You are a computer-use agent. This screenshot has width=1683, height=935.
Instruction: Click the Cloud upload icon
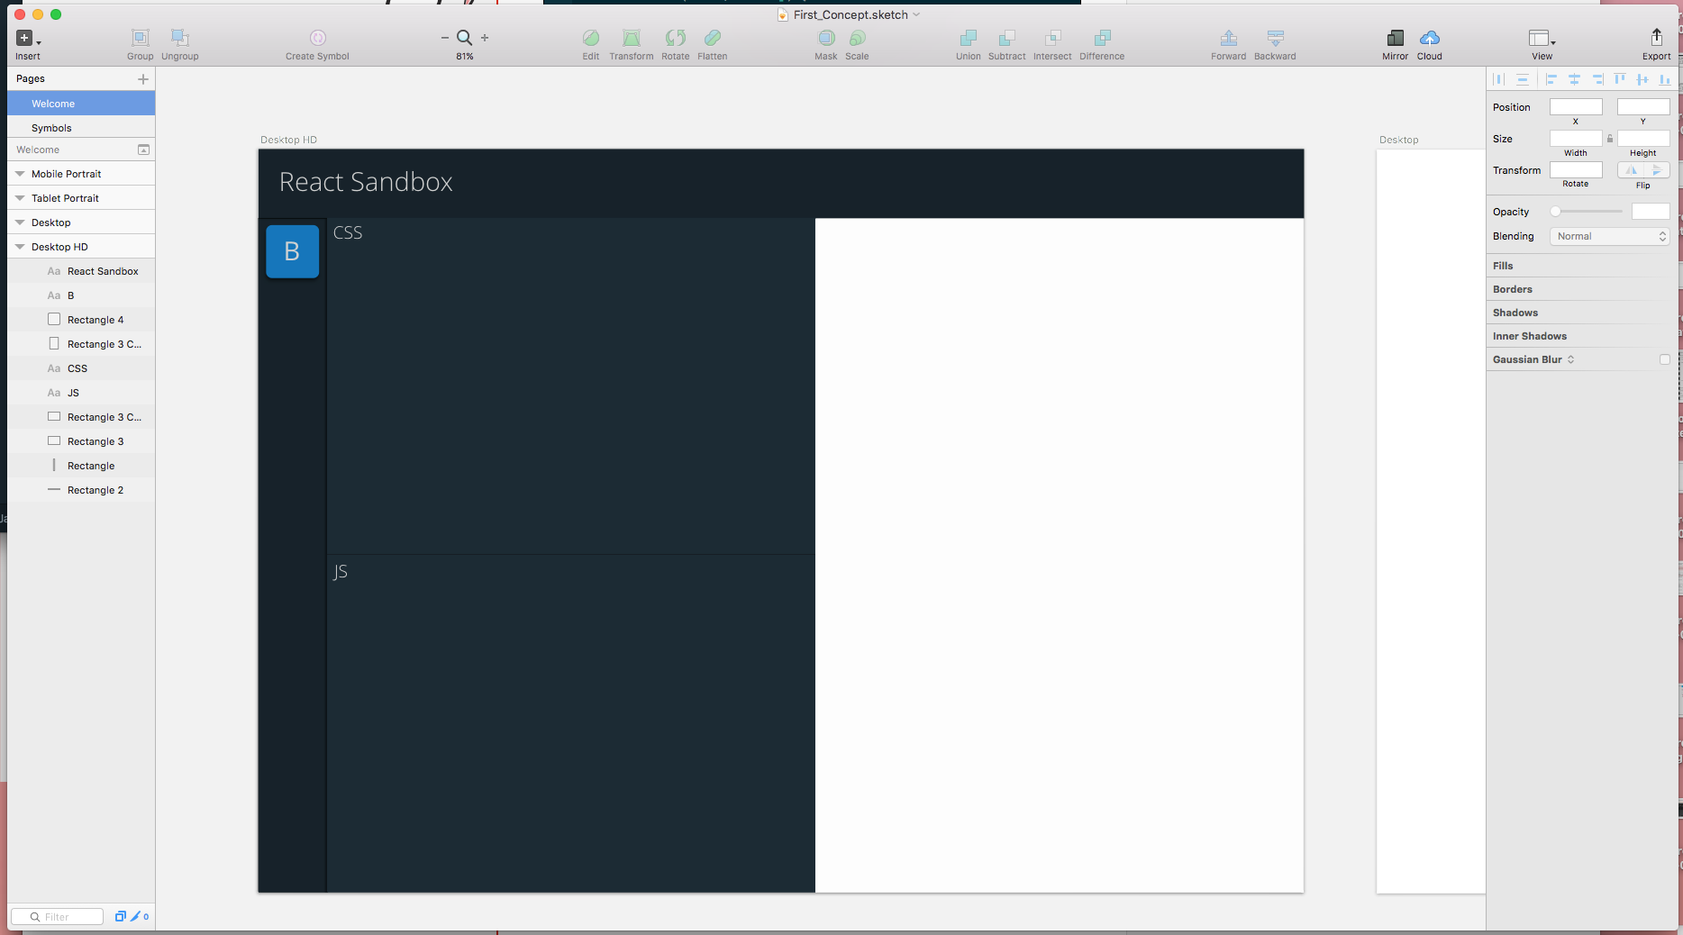click(1430, 38)
